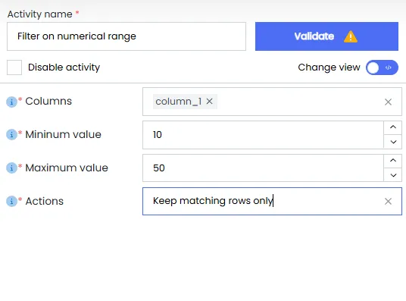Clear all selected Columns

point(388,102)
